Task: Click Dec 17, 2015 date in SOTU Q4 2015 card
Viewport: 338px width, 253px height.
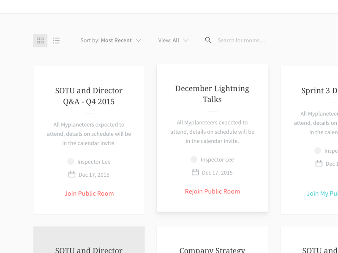Action: click(x=94, y=175)
